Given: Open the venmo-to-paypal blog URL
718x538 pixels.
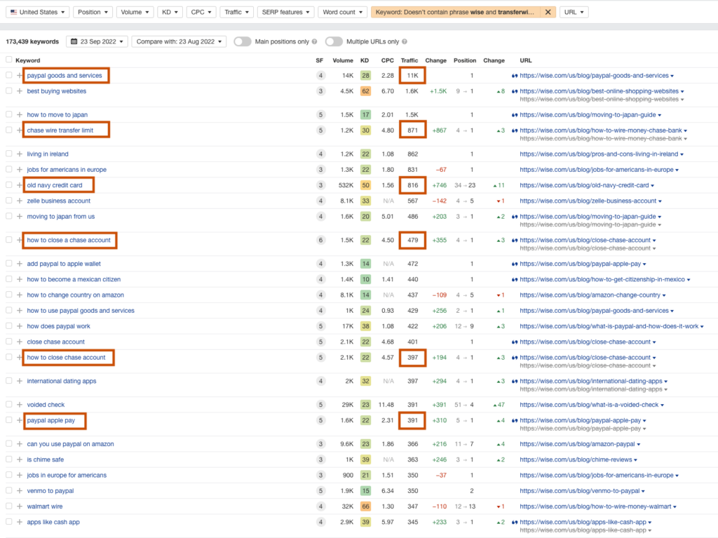Looking at the screenshot, I should click(580, 491).
